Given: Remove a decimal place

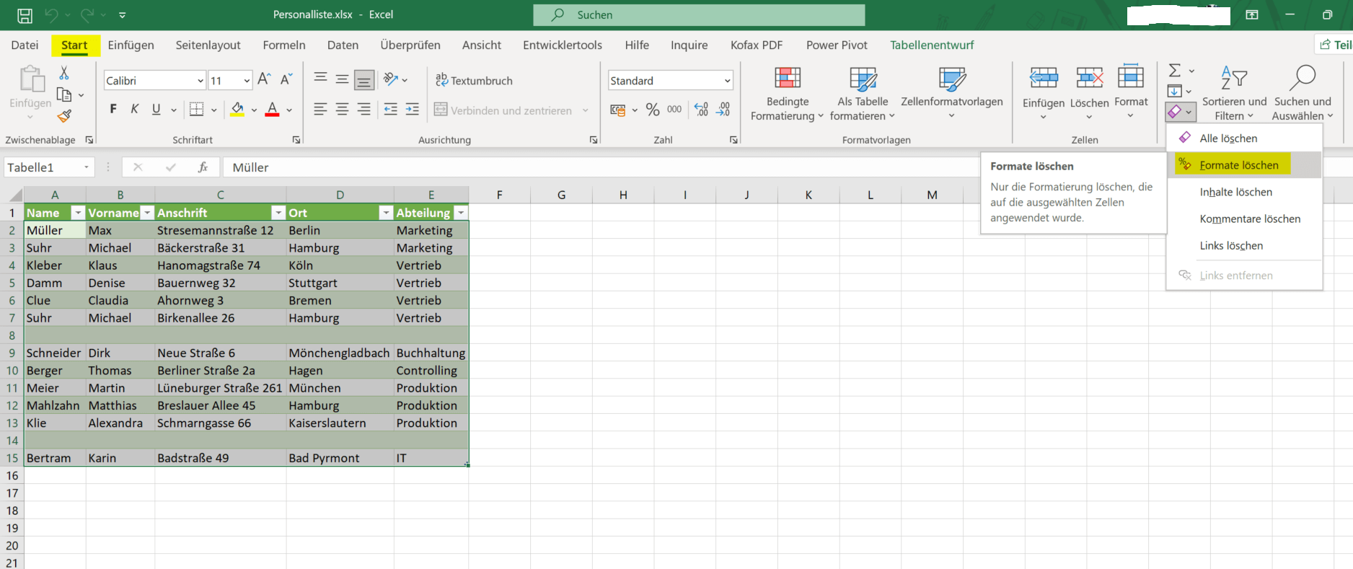Looking at the screenshot, I should pyautogui.click(x=723, y=110).
